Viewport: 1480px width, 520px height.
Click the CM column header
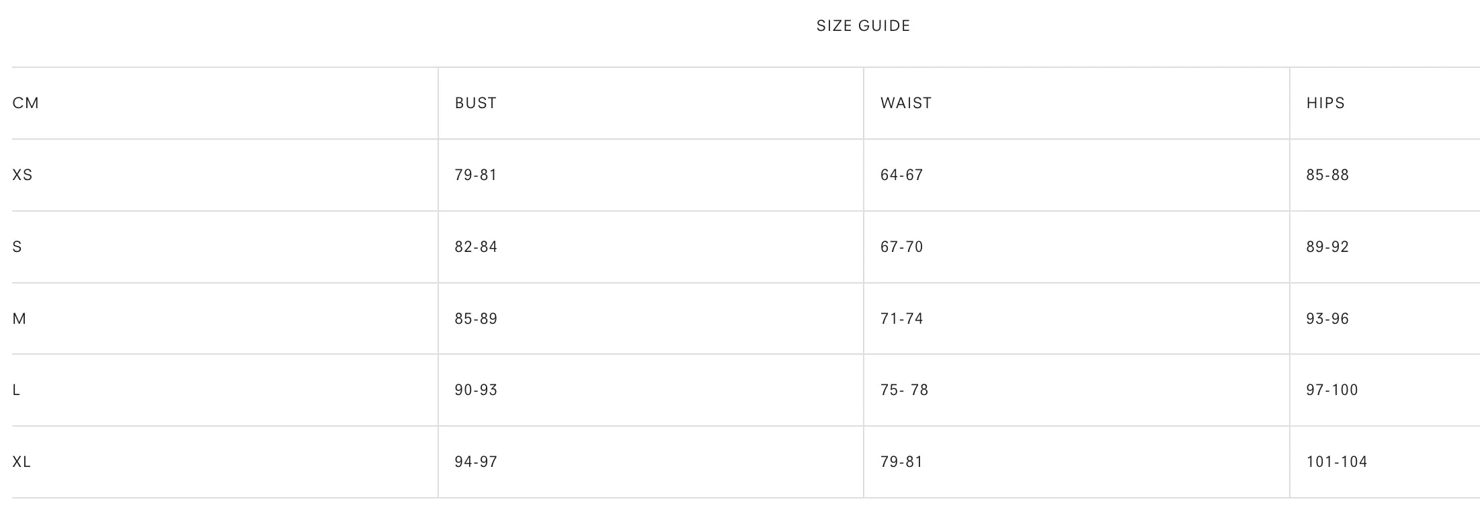tap(26, 103)
